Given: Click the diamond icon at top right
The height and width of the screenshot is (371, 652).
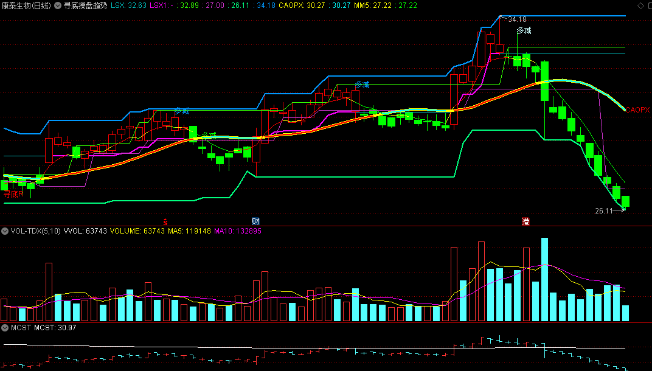Looking at the screenshot, I should [x=640, y=5].
